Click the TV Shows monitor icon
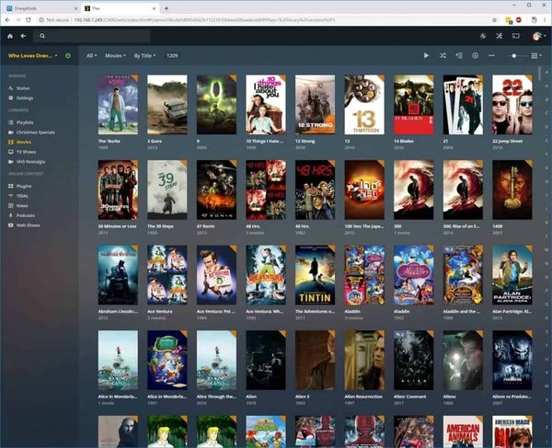552x448 pixels. click(x=10, y=152)
